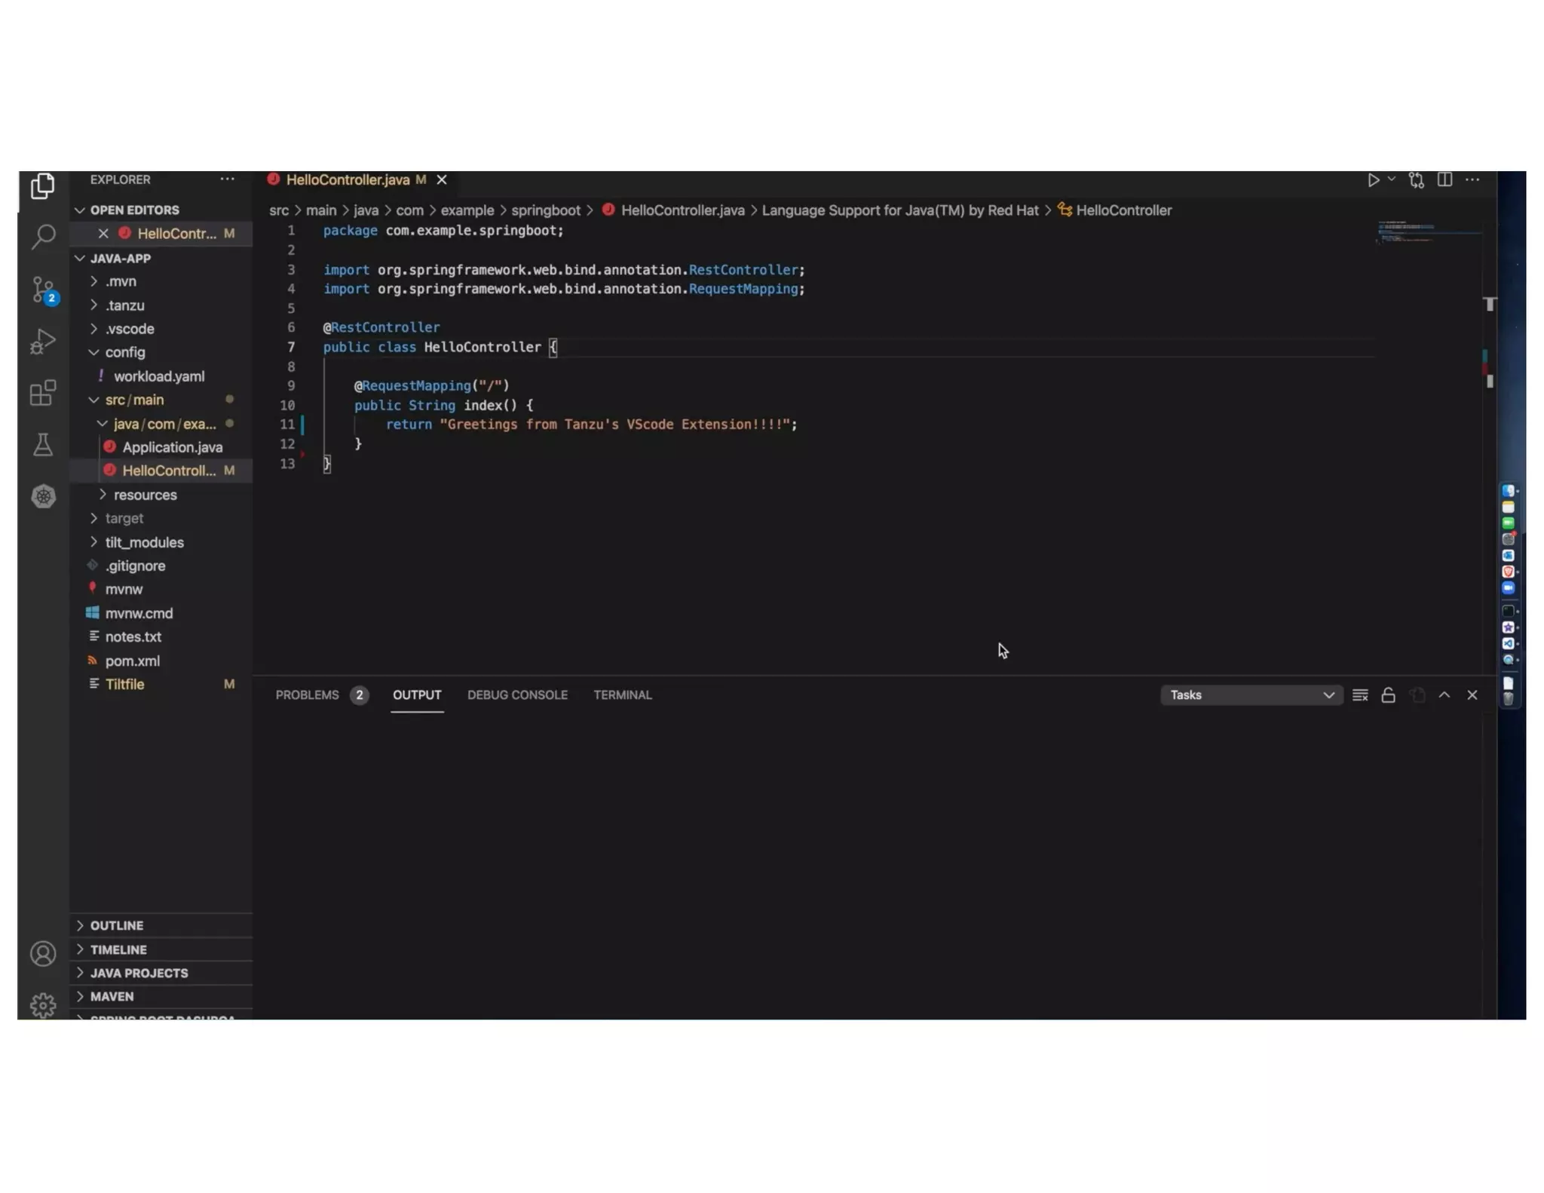This screenshot has height=1193, width=1544.
Task: Click the Run Java play button
Action: (1373, 180)
